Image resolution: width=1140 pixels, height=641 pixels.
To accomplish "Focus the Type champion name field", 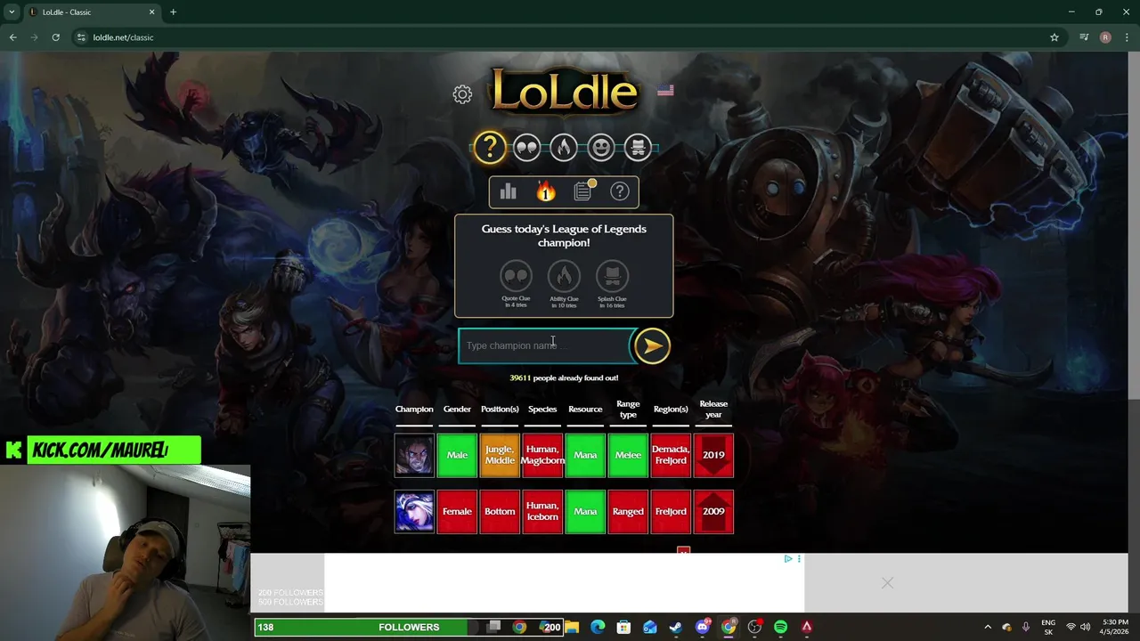I will click(x=545, y=345).
